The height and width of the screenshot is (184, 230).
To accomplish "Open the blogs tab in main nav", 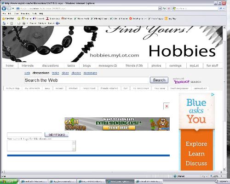I will [x=87, y=66].
